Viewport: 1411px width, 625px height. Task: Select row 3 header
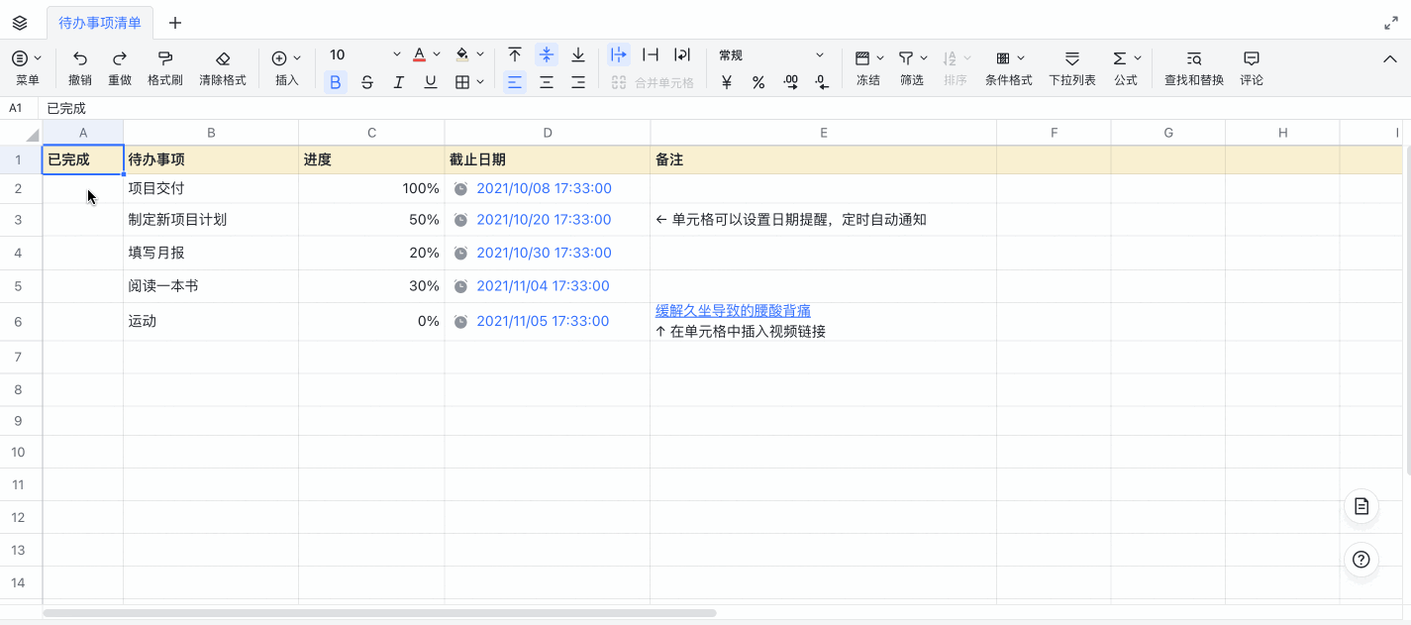tap(21, 220)
